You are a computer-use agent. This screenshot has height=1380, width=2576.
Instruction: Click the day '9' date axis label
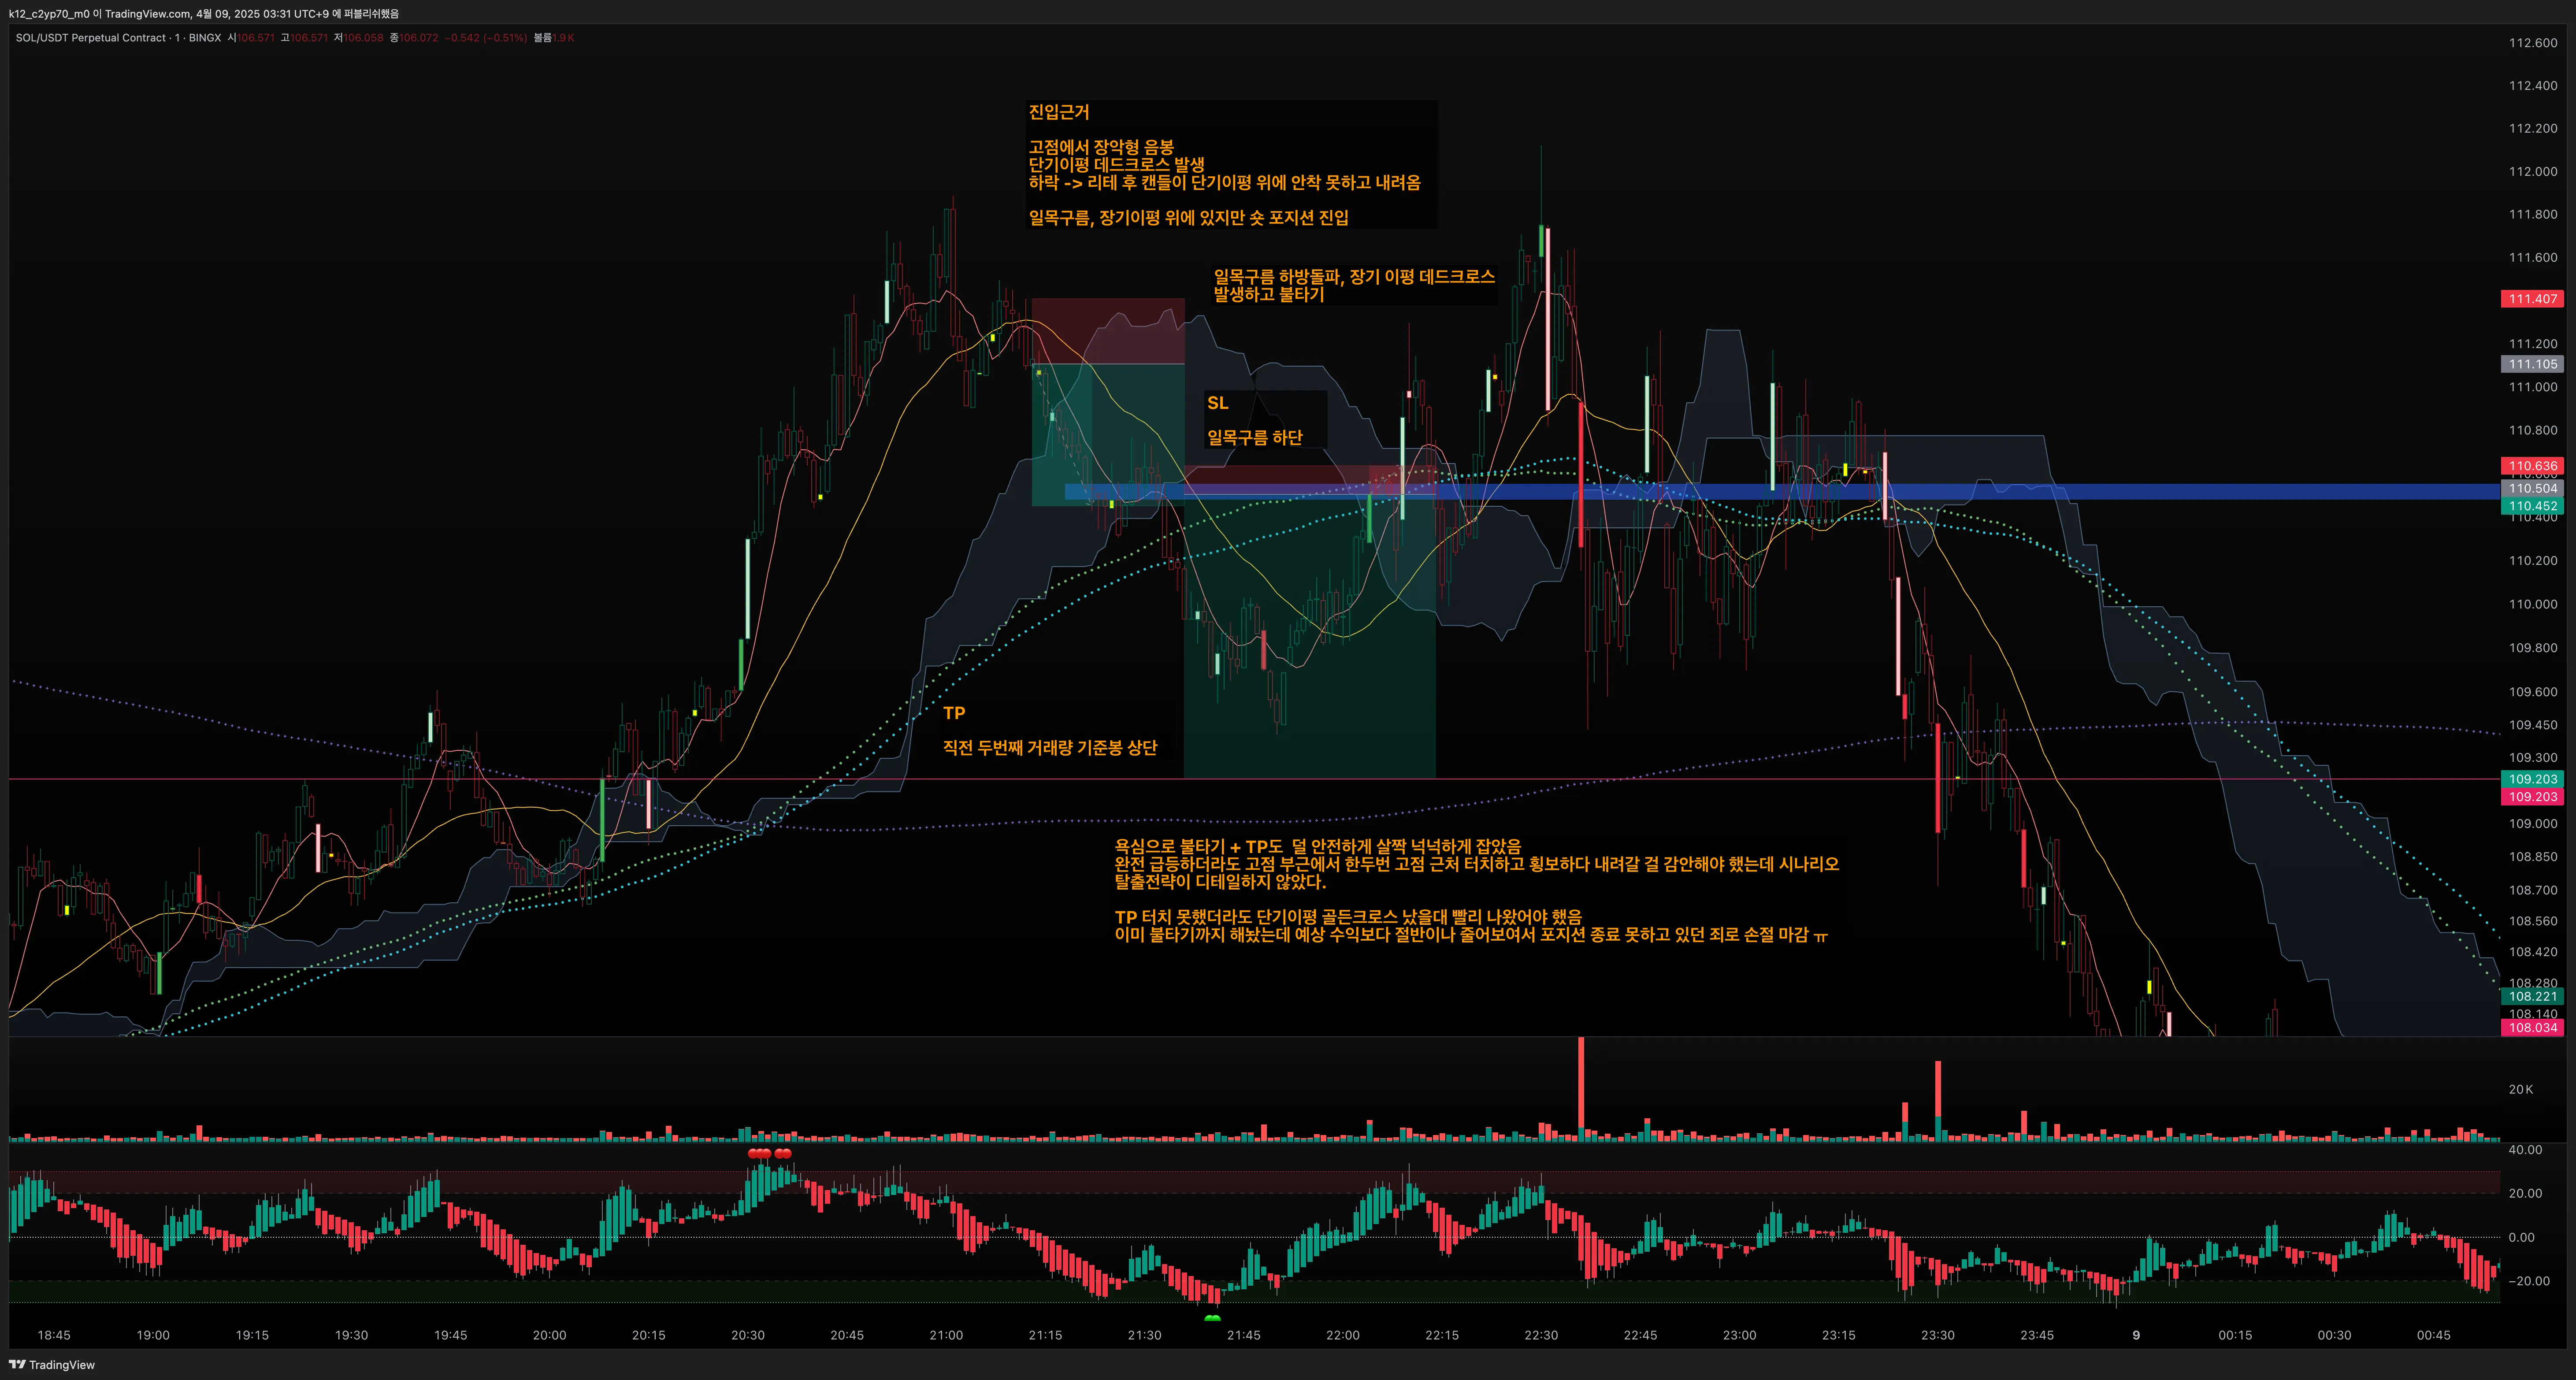coord(2136,1335)
